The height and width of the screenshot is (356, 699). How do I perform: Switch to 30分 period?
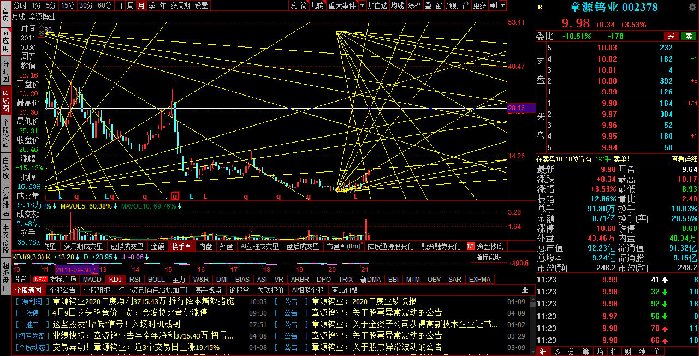pyautogui.click(x=86, y=5)
